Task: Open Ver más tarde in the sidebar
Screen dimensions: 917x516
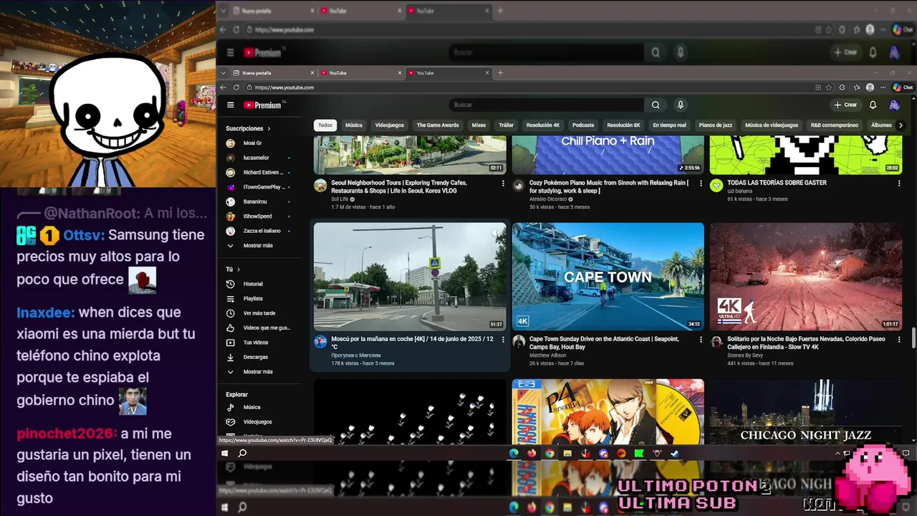Action: [257, 313]
